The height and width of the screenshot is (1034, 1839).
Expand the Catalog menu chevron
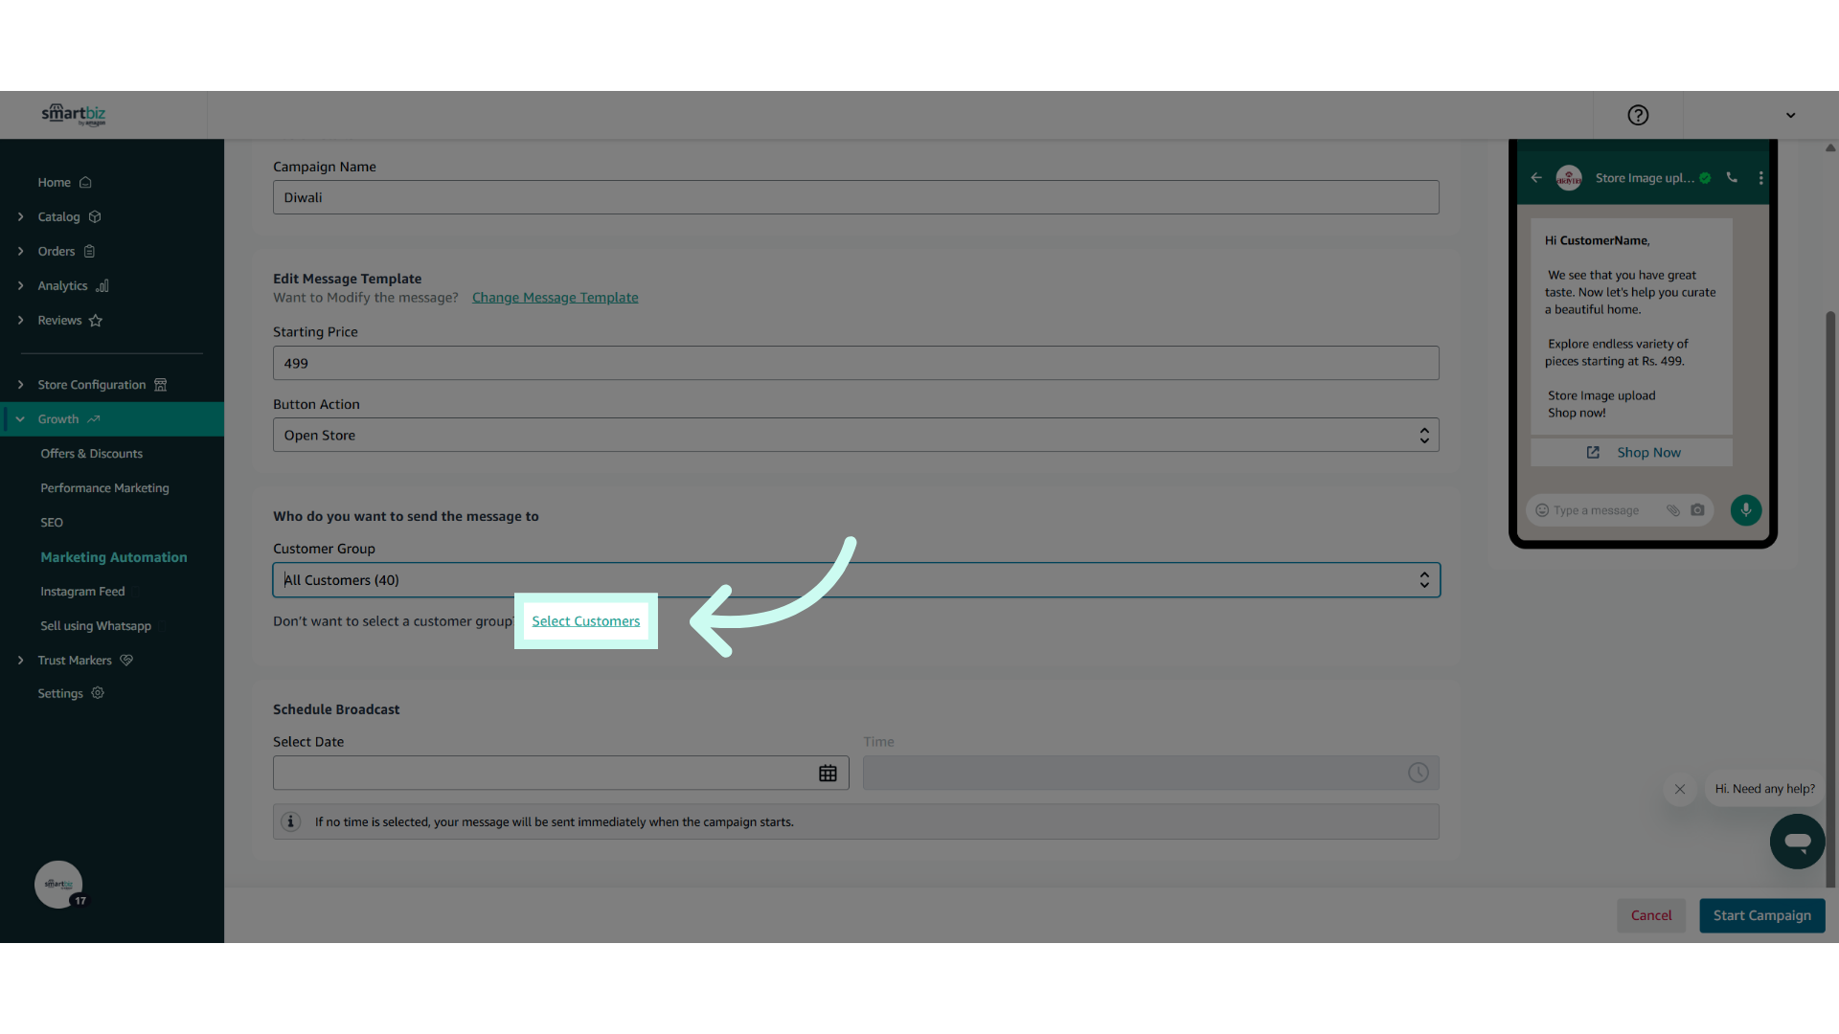point(20,216)
